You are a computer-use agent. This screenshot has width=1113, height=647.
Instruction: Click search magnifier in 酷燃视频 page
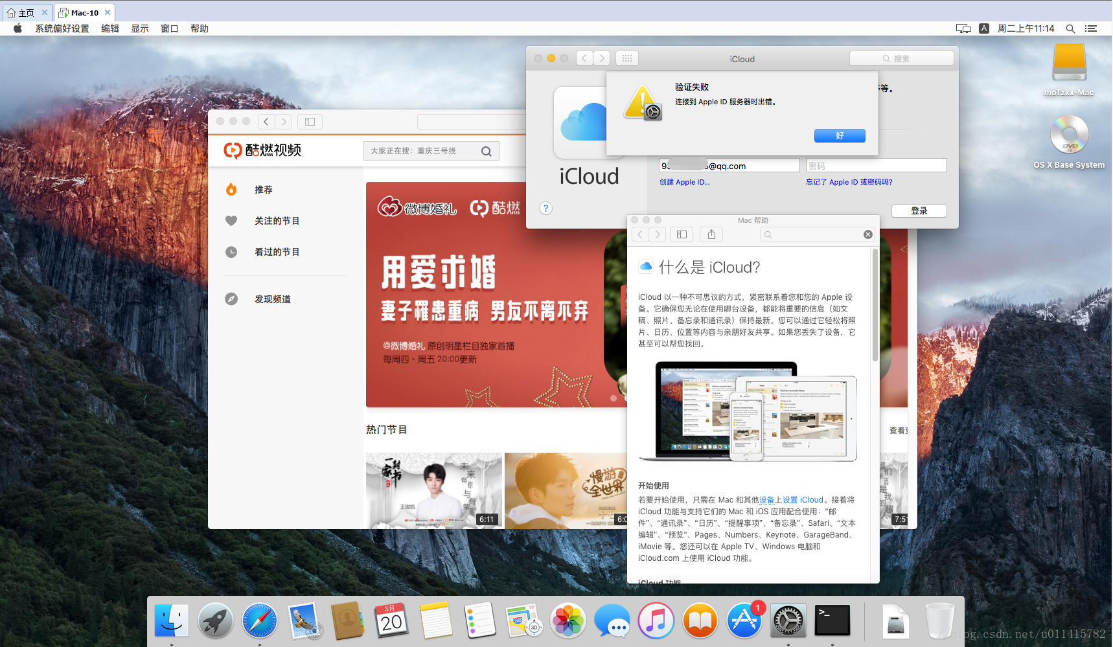tap(487, 152)
